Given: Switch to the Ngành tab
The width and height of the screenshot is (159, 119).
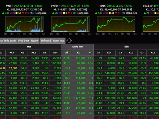Looking at the screenshot, I should click(34, 41).
